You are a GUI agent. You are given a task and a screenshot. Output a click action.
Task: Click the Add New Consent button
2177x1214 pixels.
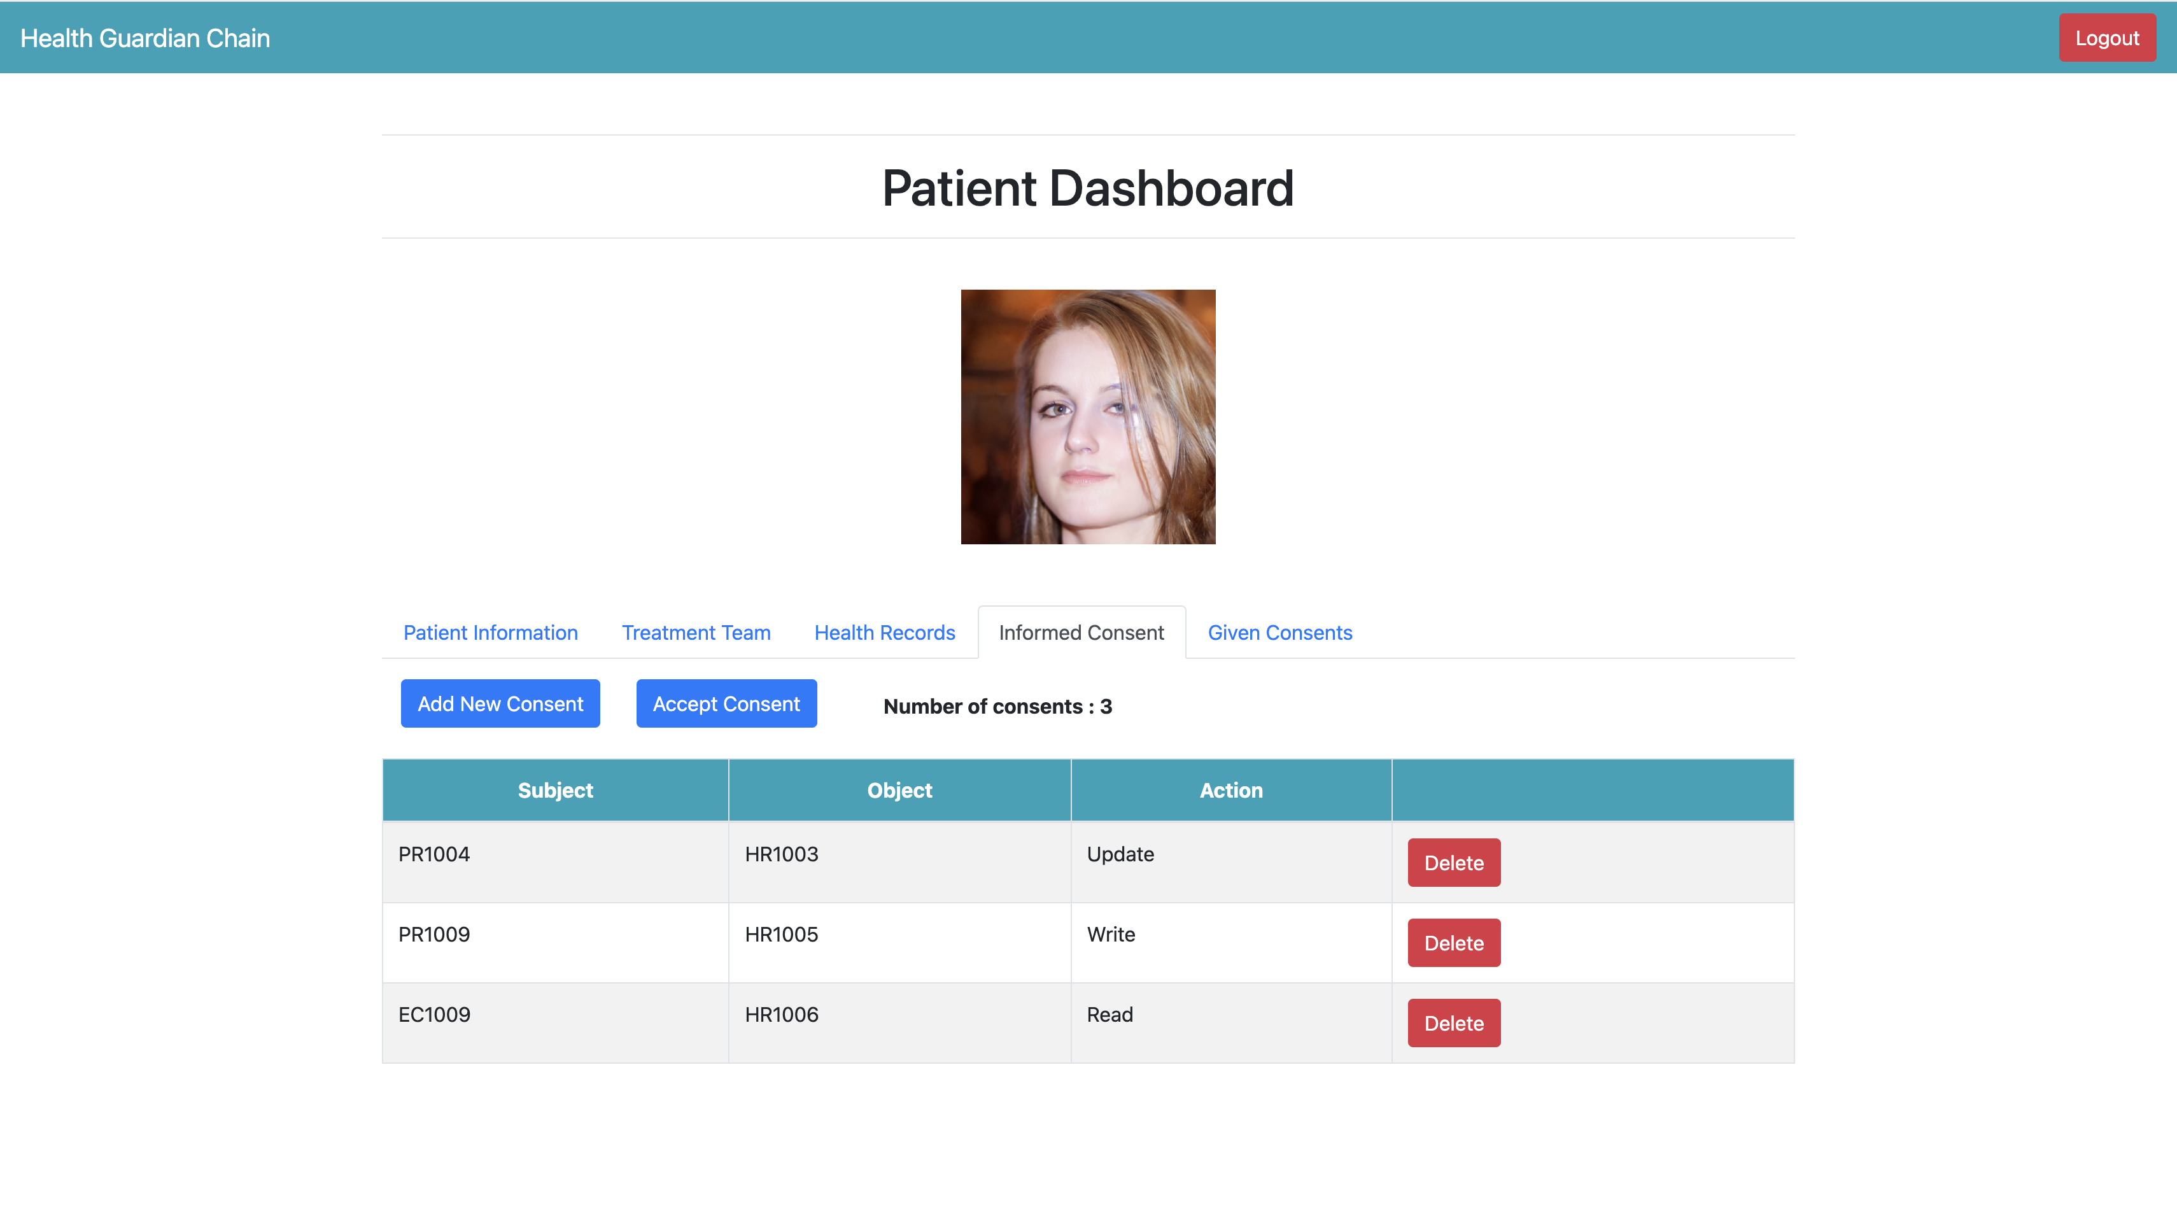click(500, 703)
